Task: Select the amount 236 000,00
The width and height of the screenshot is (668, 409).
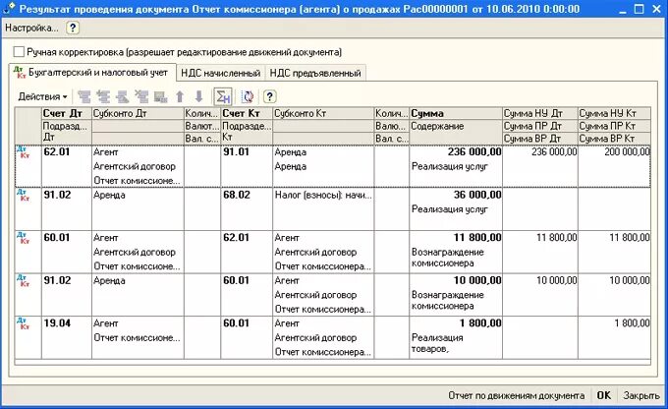Action: pyautogui.click(x=474, y=152)
